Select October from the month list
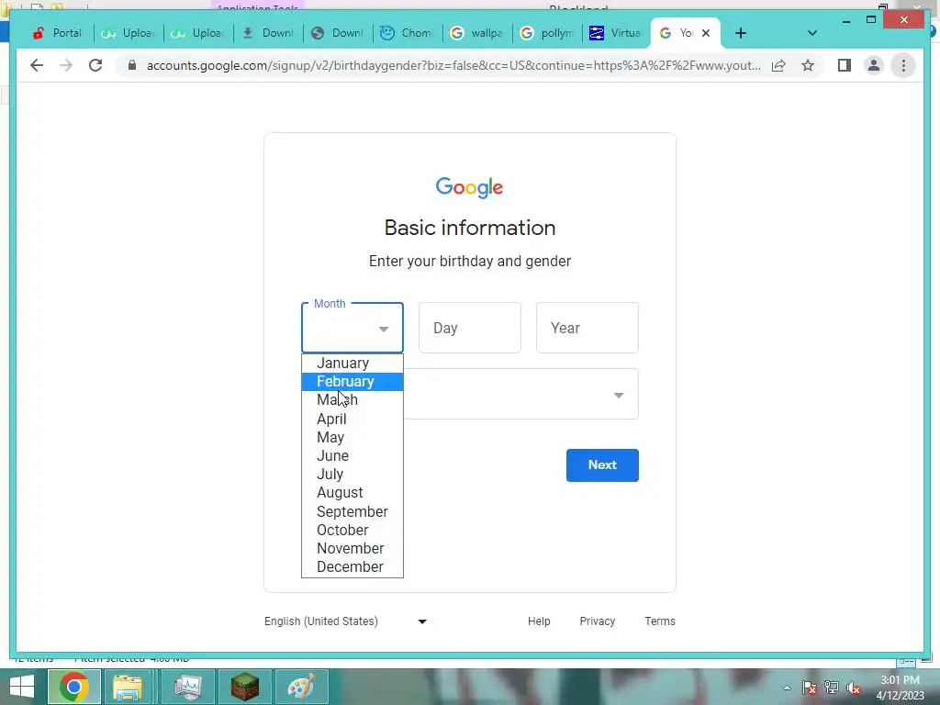 coord(352,530)
